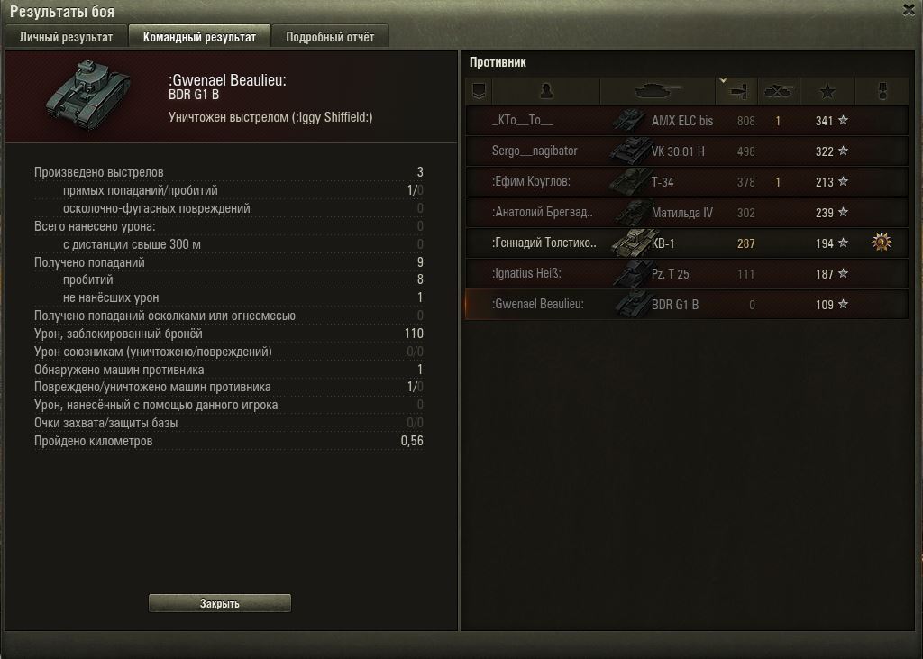
Task: Click the medal on the КВ-1 row
Action: pyautogui.click(x=882, y=242)
